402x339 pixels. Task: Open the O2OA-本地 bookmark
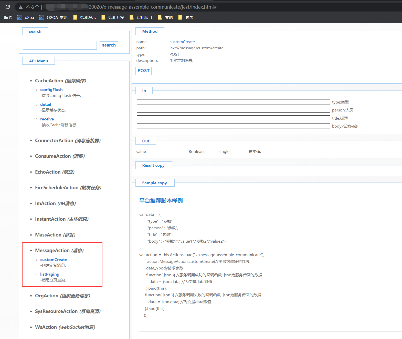[53, 17]
